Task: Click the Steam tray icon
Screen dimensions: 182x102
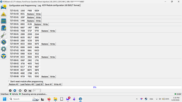Action: click(x=146, y=99)
